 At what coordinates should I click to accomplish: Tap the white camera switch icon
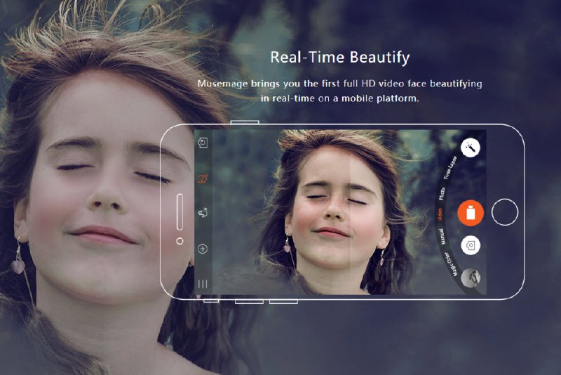pyautogui.click(x=470, y=245)
